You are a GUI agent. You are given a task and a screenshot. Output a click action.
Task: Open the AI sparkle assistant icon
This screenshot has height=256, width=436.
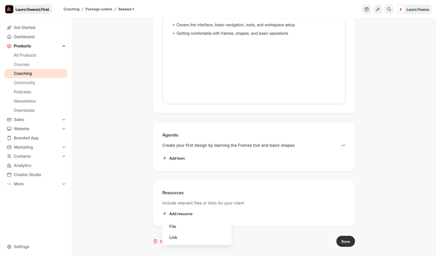point(378,9)
